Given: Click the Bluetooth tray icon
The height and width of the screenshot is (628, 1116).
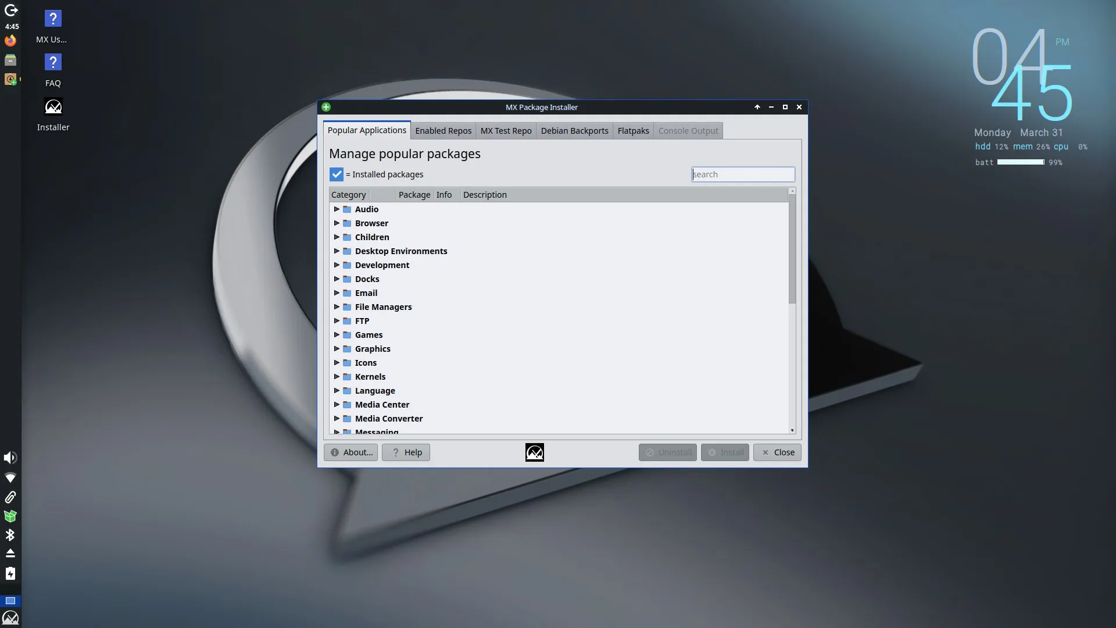Looking at the screenshot, I should (10, 535).
